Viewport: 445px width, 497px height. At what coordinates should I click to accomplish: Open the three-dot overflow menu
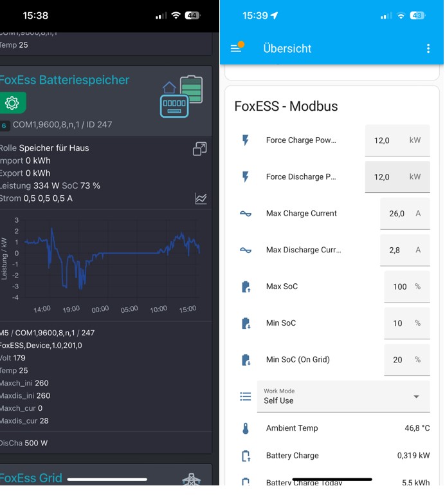tap(428, 48)
